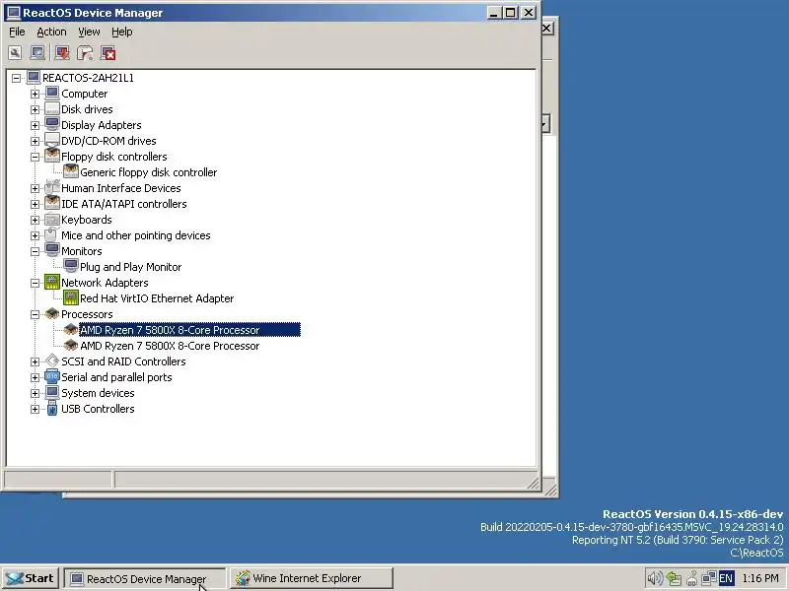Click the IDE ATA/ATAPI controllers icon
This screenshot has width=789, height=591.
[x=52, y=203]
